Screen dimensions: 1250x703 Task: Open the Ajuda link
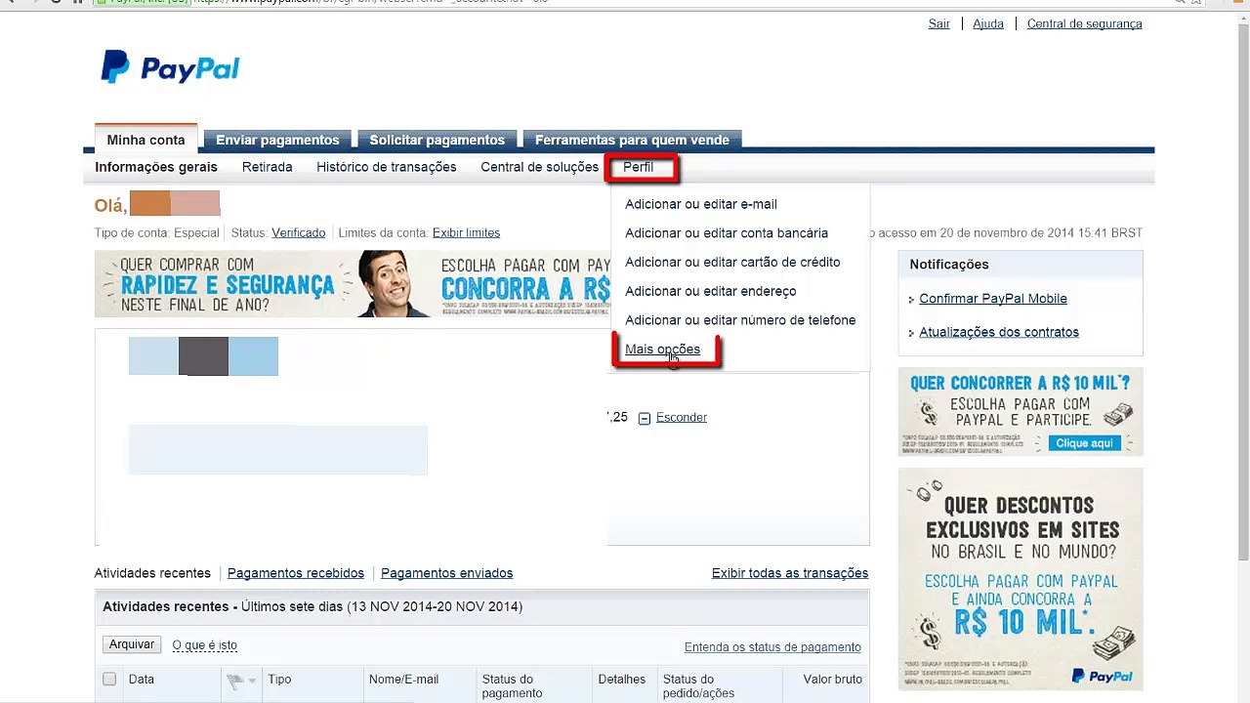tap(988, 23)
